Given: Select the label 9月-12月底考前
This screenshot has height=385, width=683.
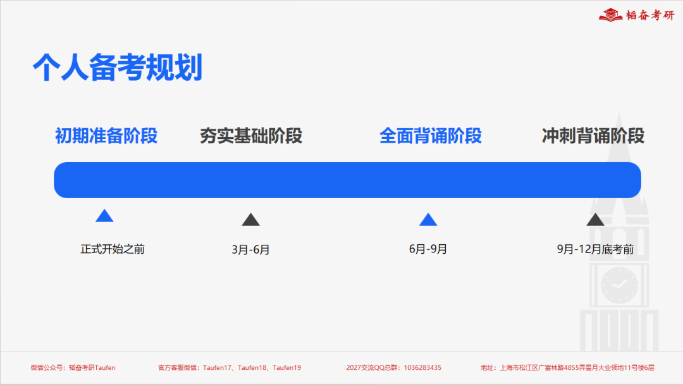Looking at the screenshot, I should coord(595,249).
